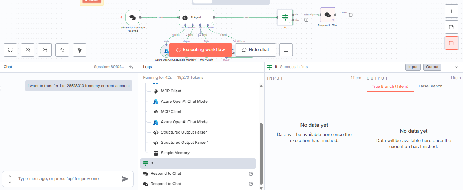The width and height of the screenshot is (463, 190).
Task: Click the fit-to-view canvas icon
Action: (10, 50)
